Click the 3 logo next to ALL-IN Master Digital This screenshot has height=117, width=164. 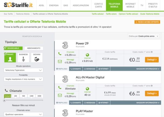click(65, 79)
